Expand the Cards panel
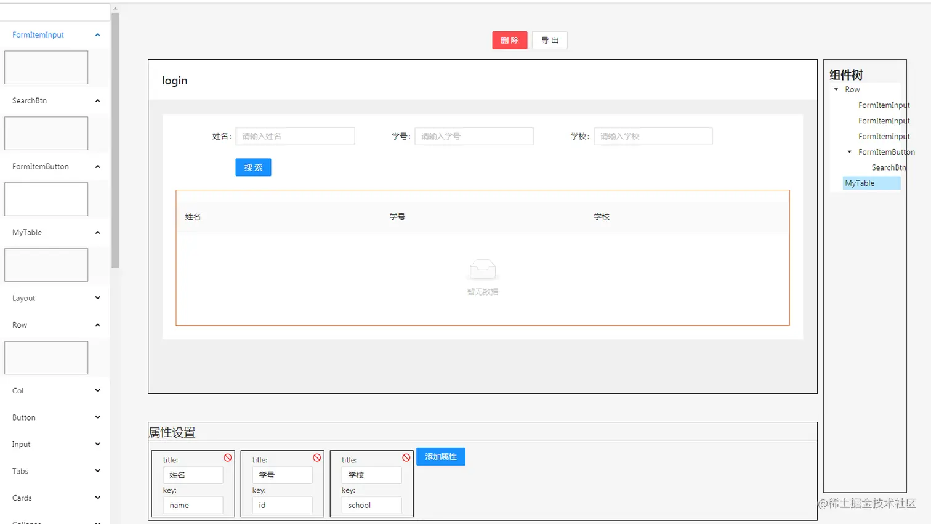Viewport: 931px width, 524px height. tap(97, 498)
